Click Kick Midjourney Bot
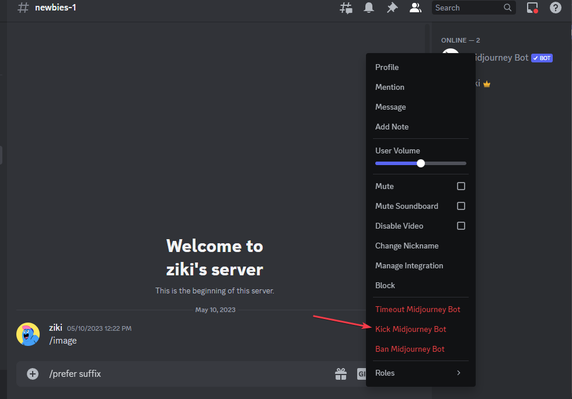Viewport: 572px width, 399px height. (x=421, y=329)
